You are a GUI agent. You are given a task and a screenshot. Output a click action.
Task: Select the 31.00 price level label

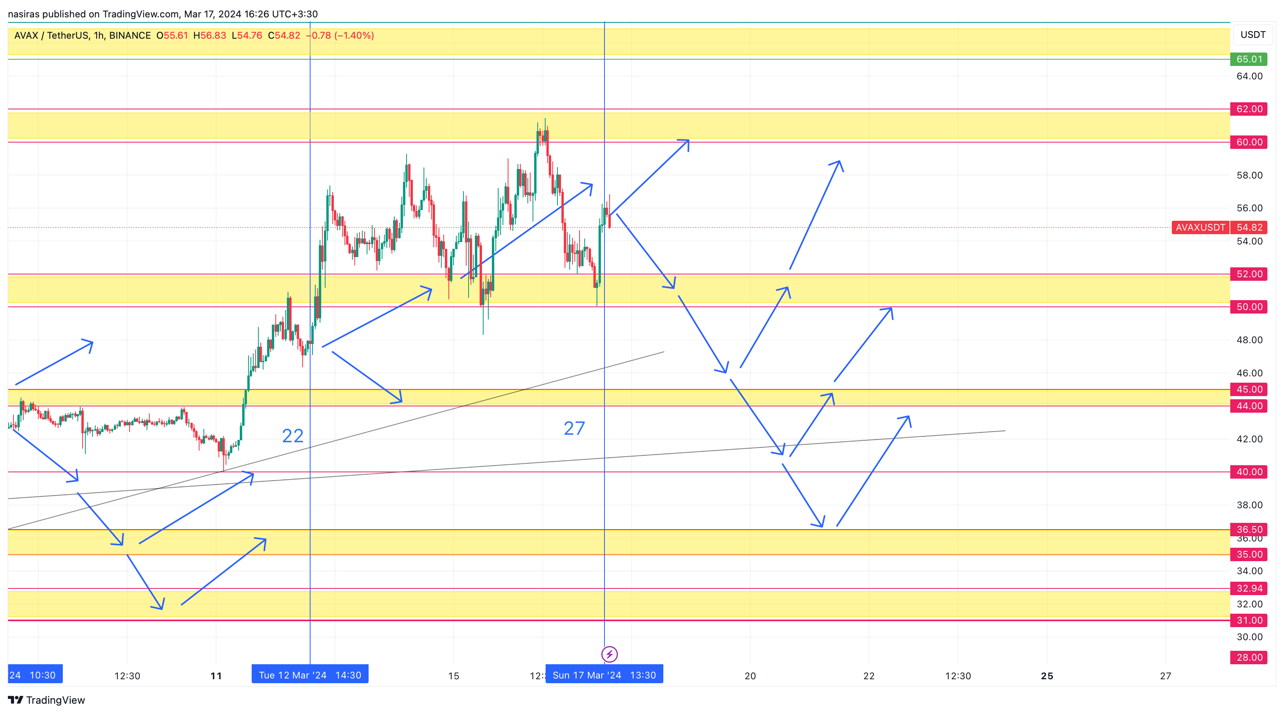[x=1248, y=620]
